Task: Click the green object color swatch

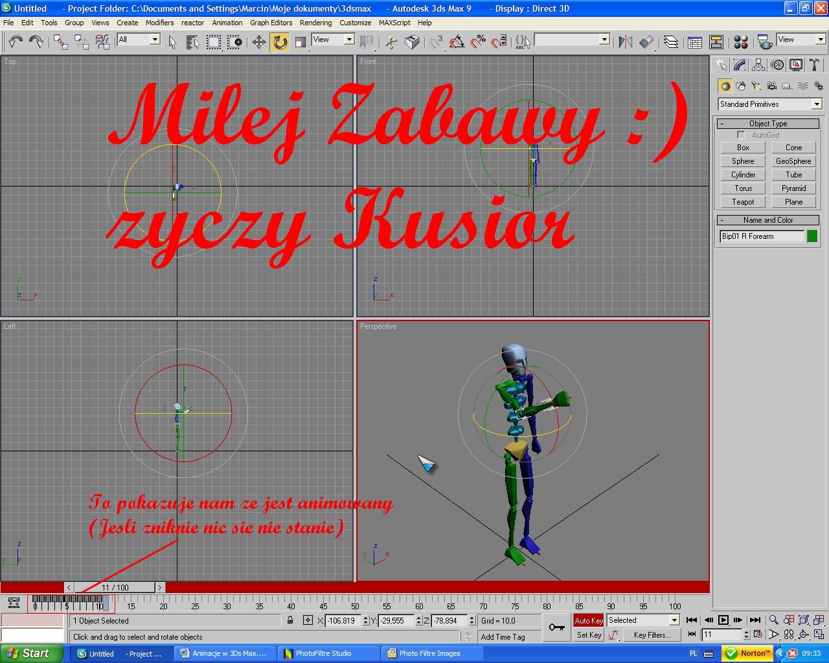Action: point(812,236)
